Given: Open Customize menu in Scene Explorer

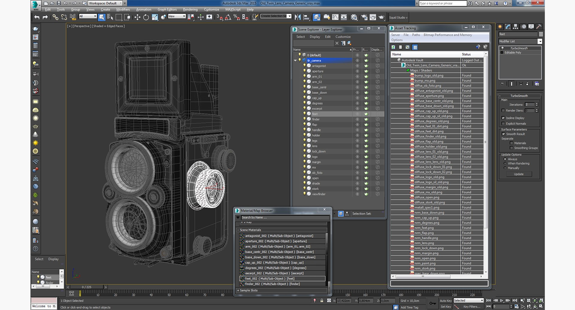Looking at the screenshot, I should [343, 37].
